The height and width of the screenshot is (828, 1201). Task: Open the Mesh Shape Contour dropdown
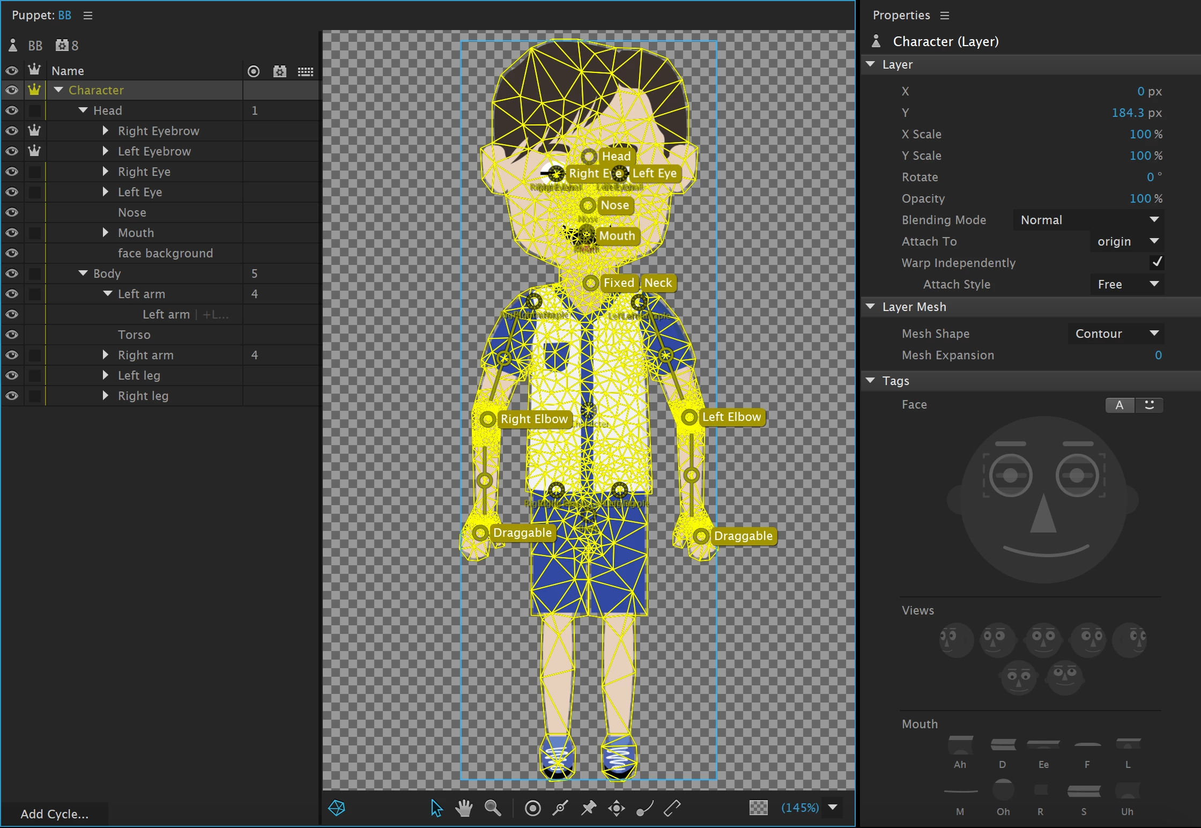pyautogui.click(x=1116, y=334)
